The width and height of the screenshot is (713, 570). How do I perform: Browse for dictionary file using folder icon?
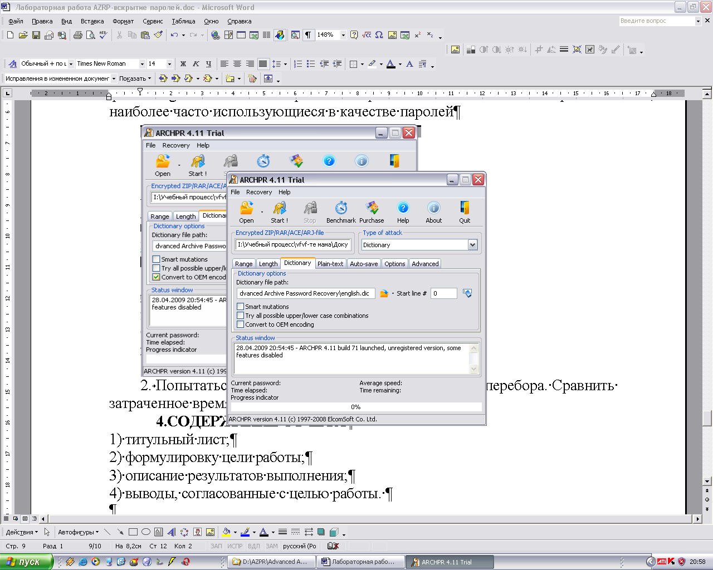(384, 293)
